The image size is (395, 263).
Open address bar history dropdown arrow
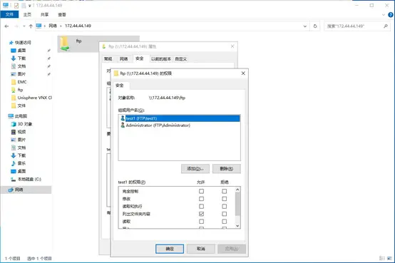click(305, 26)
